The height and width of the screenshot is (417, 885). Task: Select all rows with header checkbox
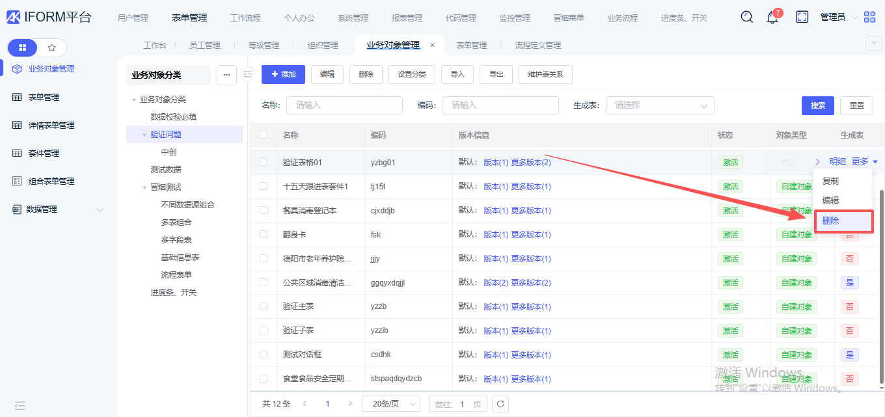tap(264, 135)
